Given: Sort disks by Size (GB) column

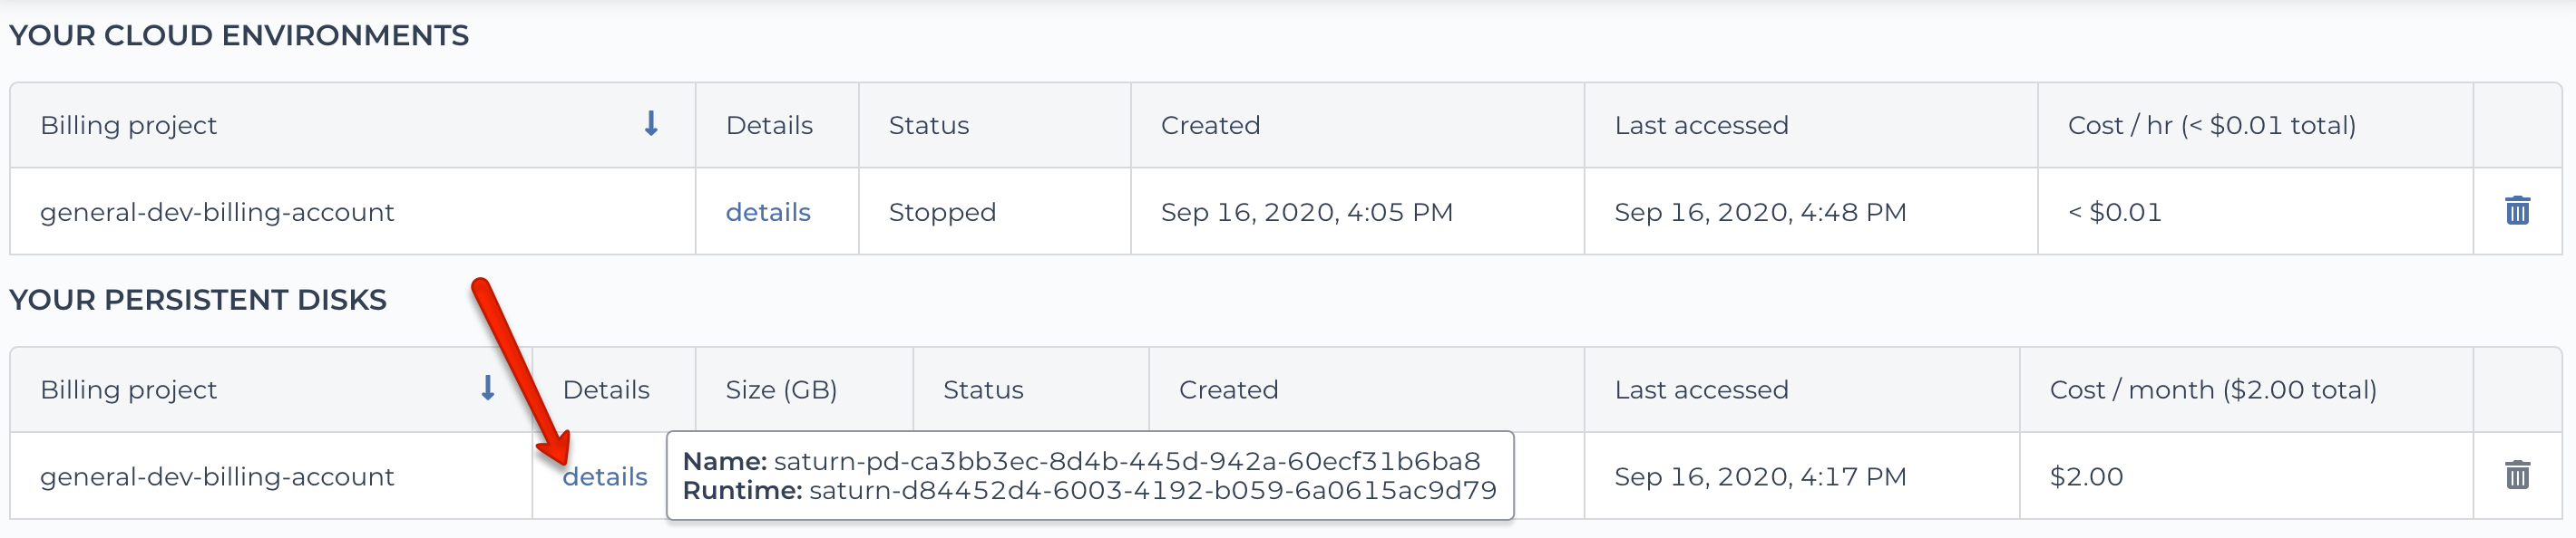Looking at the screenshot, I should point(781,389).
